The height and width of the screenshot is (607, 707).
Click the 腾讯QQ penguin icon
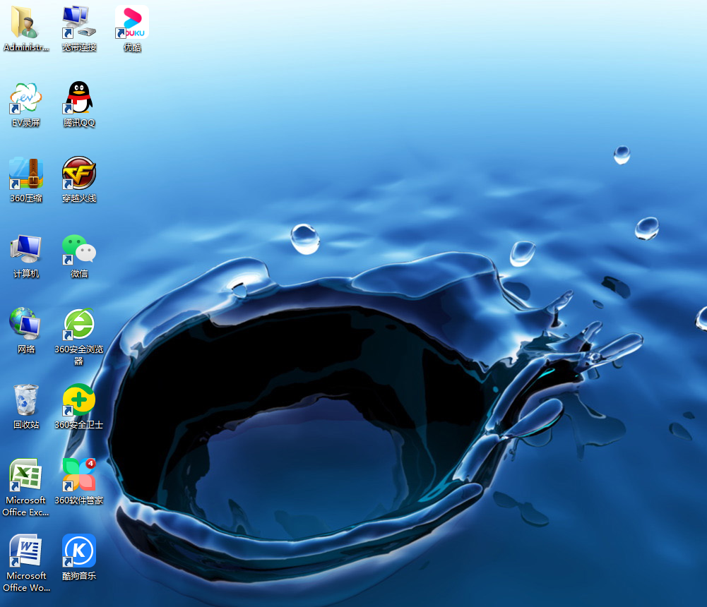click(x=78, y=98)
